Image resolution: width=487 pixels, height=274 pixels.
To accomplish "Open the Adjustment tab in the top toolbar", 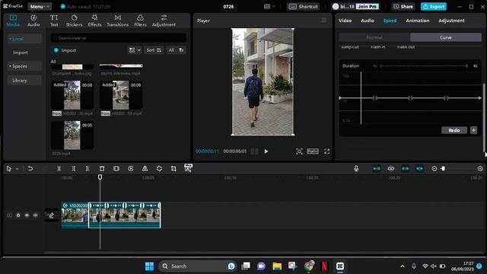I will [164, 21].
